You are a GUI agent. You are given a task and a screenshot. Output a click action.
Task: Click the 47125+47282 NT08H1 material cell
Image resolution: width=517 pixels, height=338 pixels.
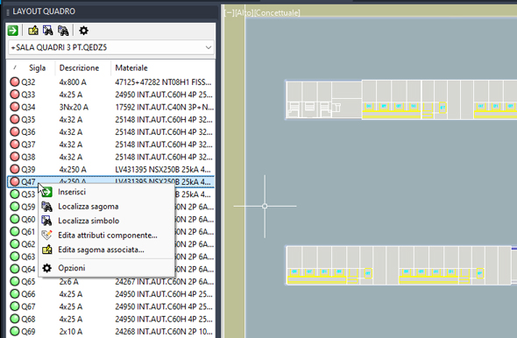(x=164, y=82)
